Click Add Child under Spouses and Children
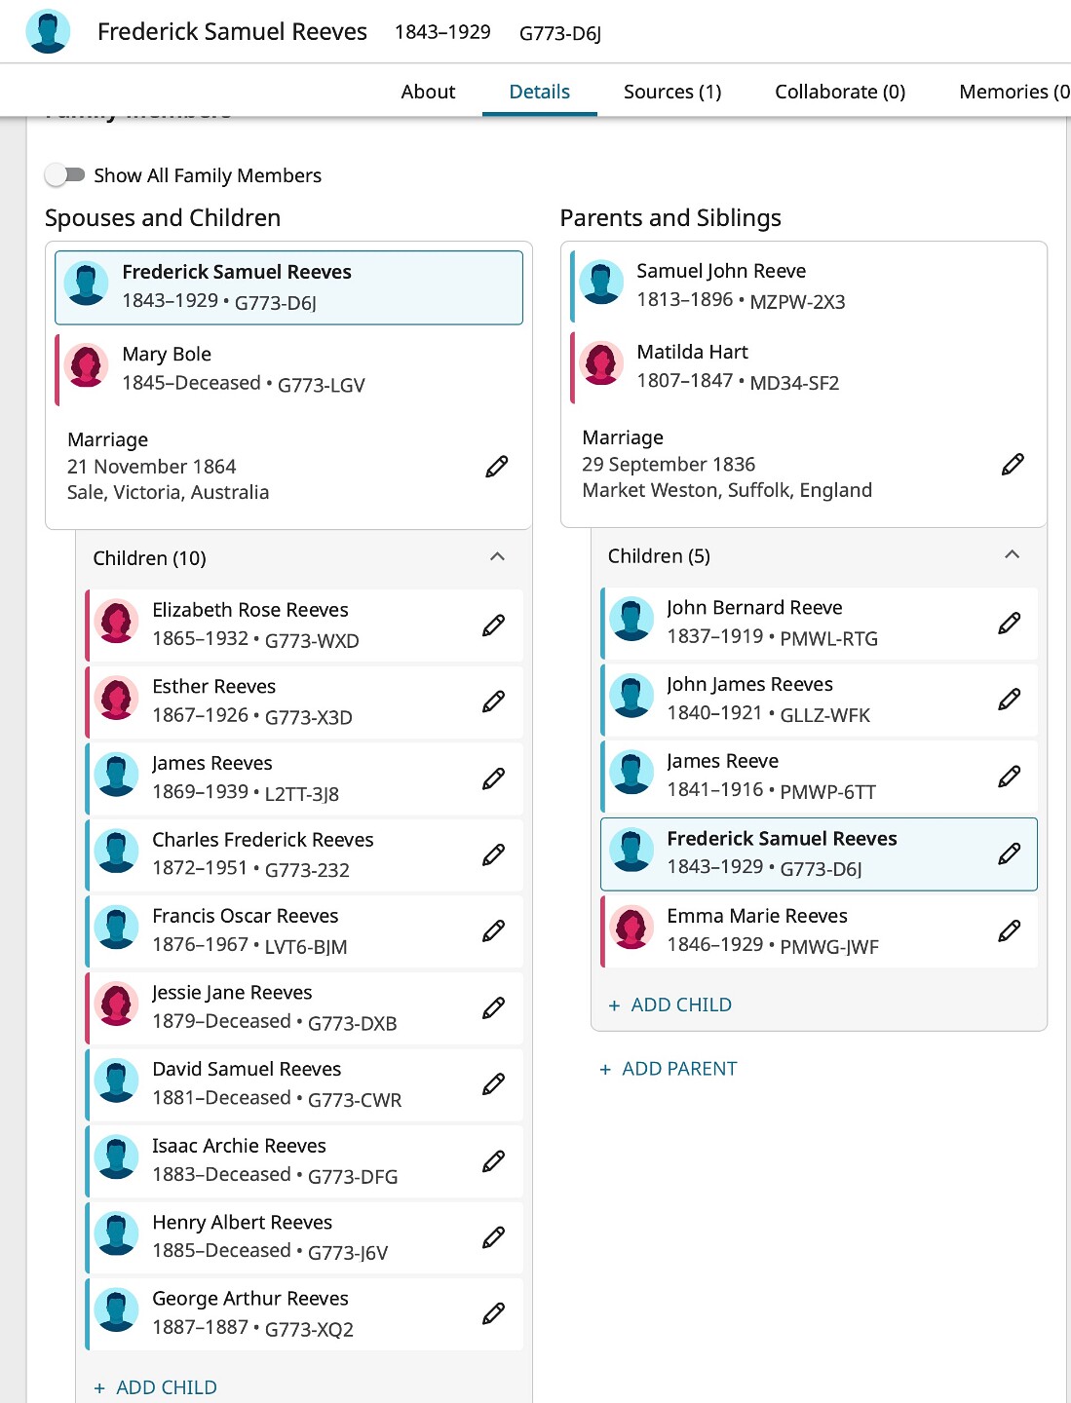The width and height of the screenshot is (1071, 1403). tap(156, 1387)
